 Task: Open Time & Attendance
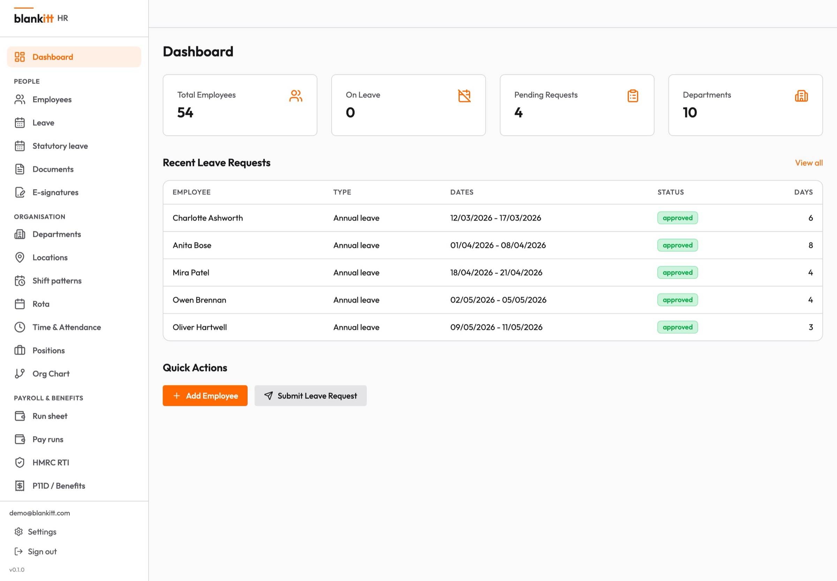point(74,327)
